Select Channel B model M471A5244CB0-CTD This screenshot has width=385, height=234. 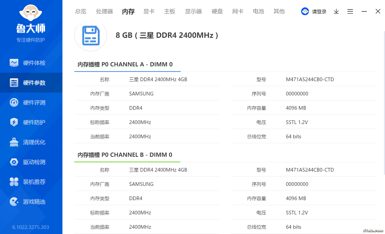point(310,170)
